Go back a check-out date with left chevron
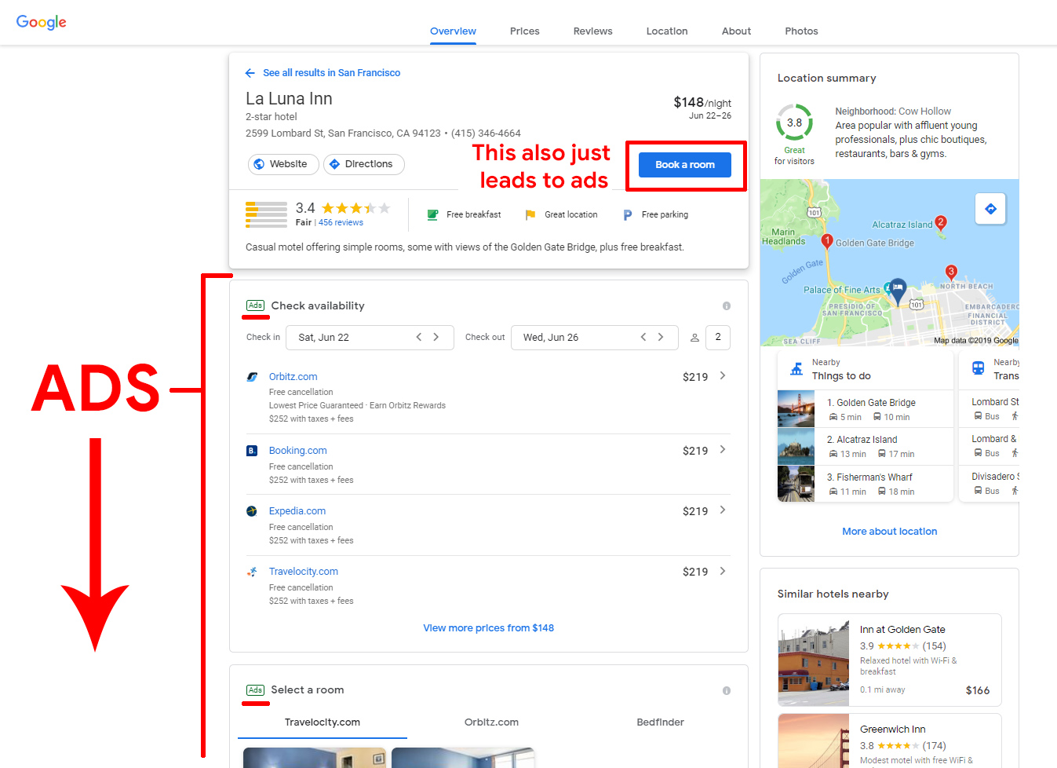This screenshot has height=768, width=1057. click(x=643, y=337)
